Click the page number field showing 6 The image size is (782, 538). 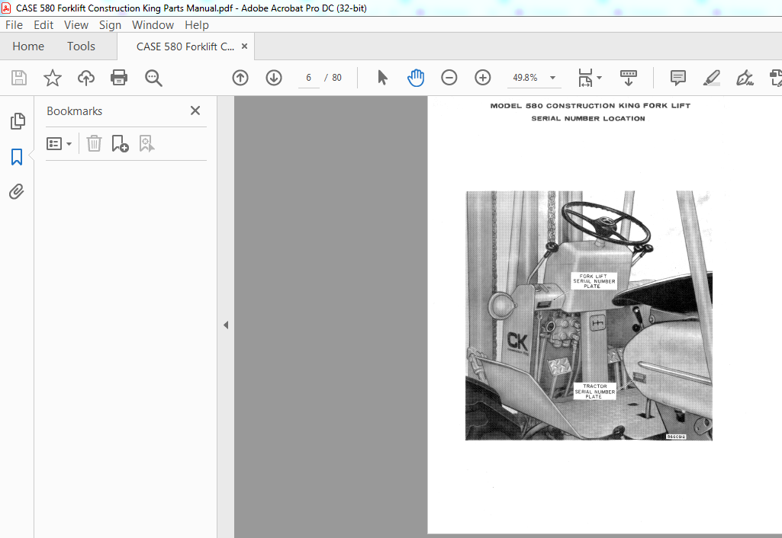tap(309, 78)
